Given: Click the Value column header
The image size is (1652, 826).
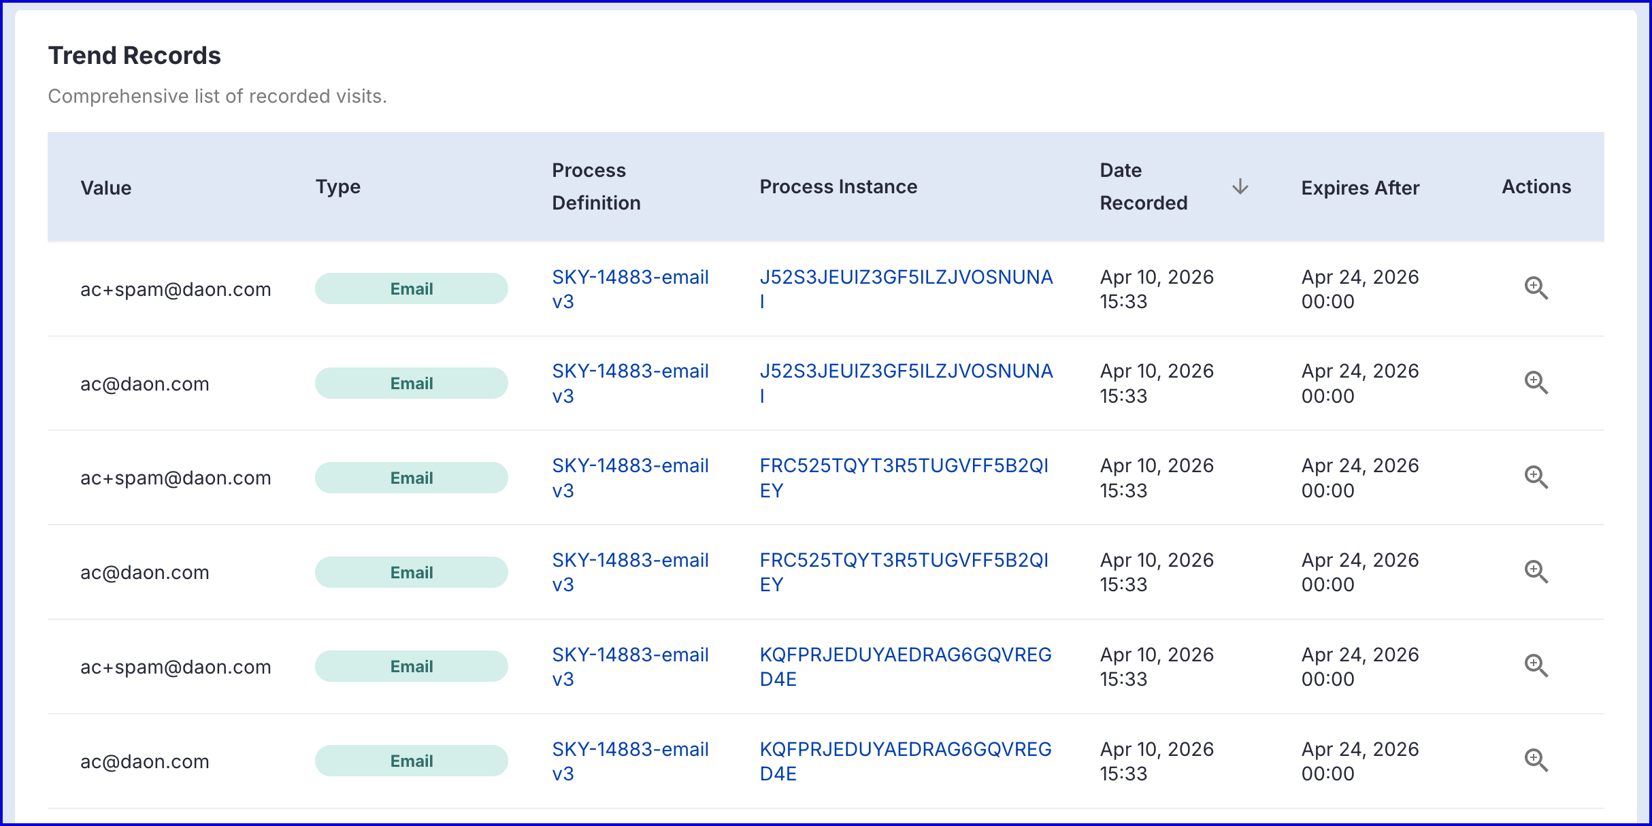Looking at the screenshot, I should point(106,188).
